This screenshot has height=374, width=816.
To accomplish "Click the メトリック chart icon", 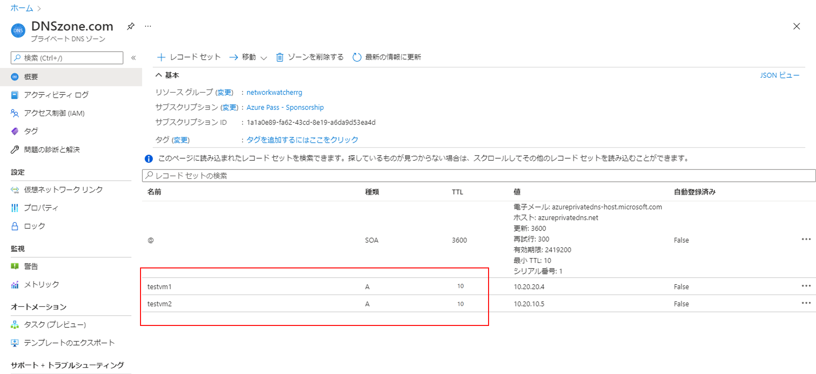I will (14, 284).
